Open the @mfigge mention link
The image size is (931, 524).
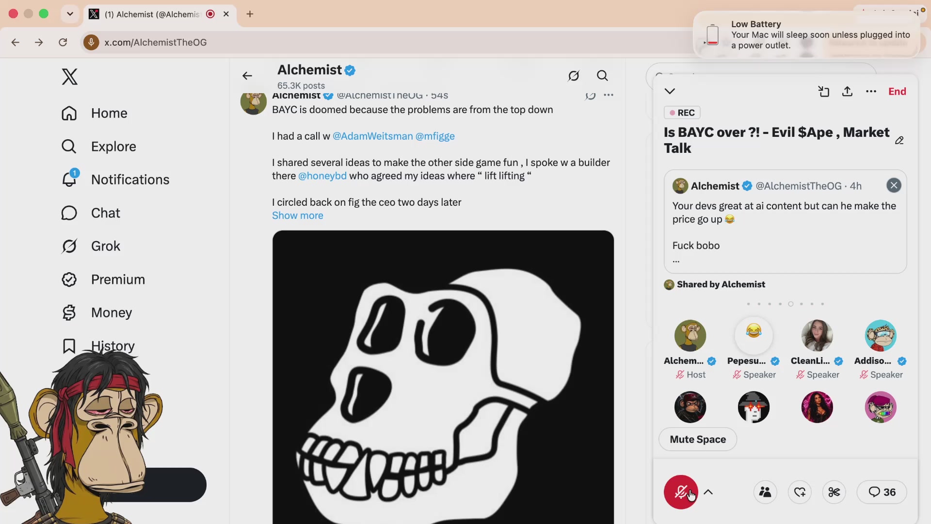tap(435, 136)
